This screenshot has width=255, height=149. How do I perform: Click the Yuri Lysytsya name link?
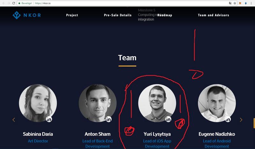[157, 134]
